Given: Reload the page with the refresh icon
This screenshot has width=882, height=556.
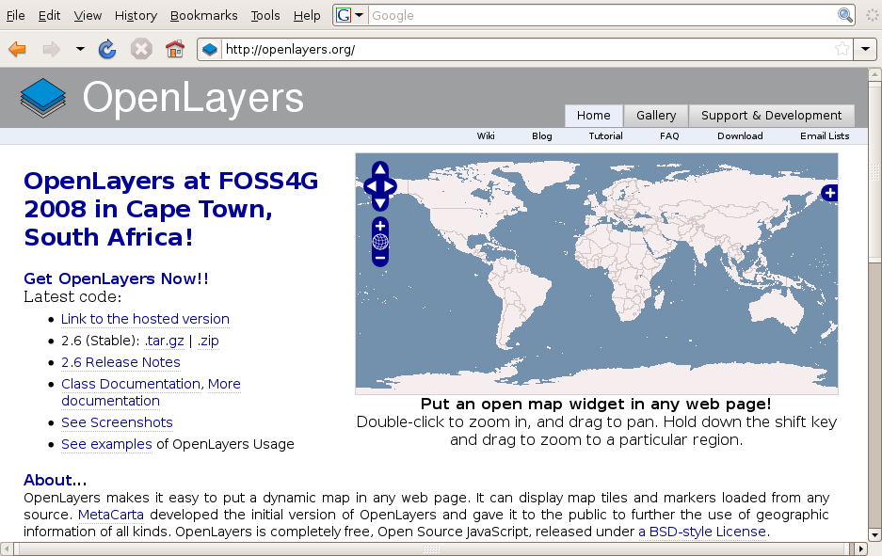Looking at the screenshot, I should pos(107,49).
